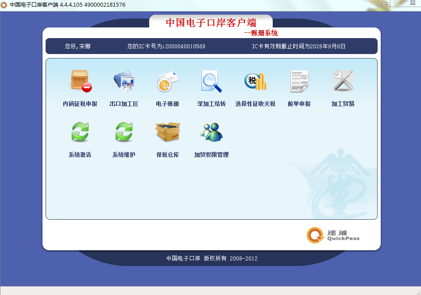Open 深加工结转 processing transfer
Screen dimensions: 421x295
[211, 87]
